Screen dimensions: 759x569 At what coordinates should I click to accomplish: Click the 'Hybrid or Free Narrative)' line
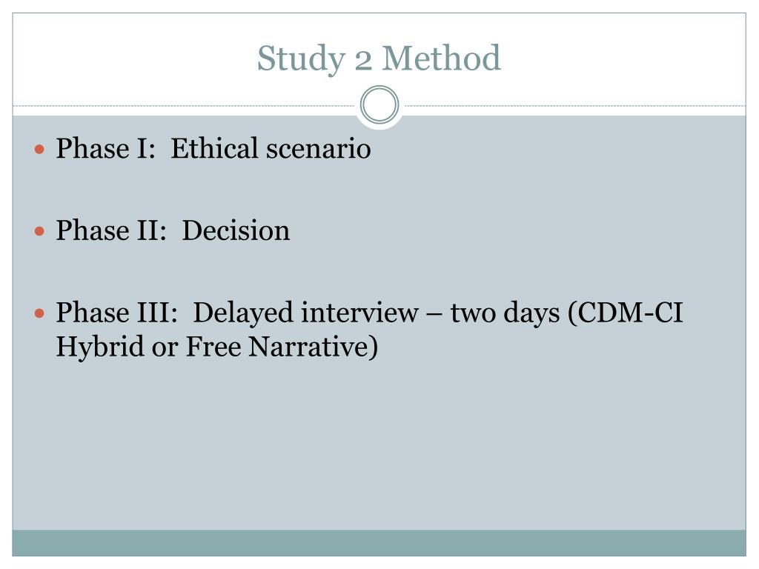click(217, 347)
